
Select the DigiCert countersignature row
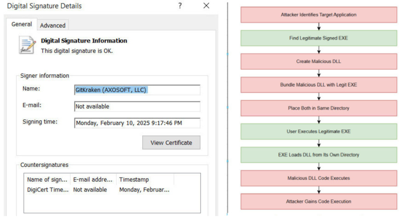click(x=97, y=190)
